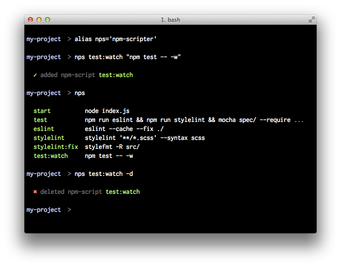
Task: Click 'my-project' prompt before the alias command
Action: click(44, 39)
